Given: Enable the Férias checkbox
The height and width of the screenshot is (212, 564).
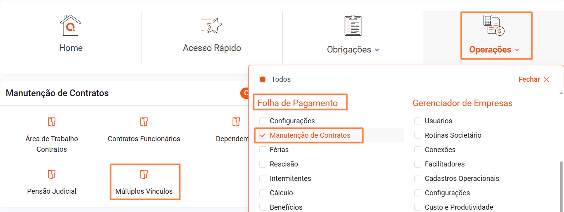Looking at the screenshot, I should [x=263, y=150].
